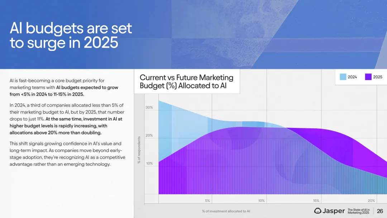The width and height of the screenshot is (387, 218).
Task: Click bold text 'from <5% in 2024 to 11-15% in 2025'
Action: [47, 94]
